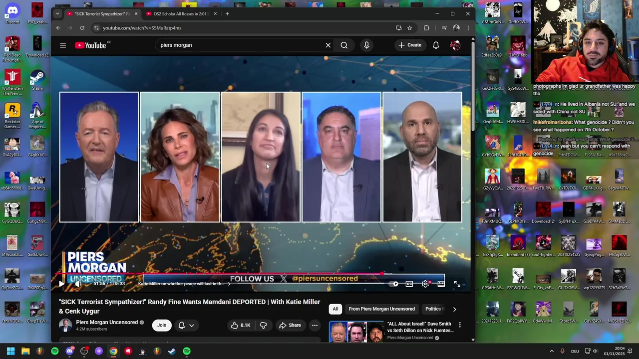Open Red Dead Redemption desktop shortcut

12,49
